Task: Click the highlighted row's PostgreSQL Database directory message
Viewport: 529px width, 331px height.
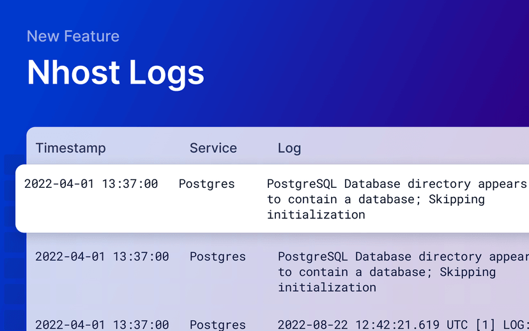Action: [x=398, y=199]
